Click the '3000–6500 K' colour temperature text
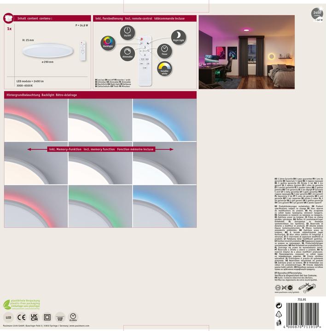This screenshot has height=331, width=326. point(25,86)
